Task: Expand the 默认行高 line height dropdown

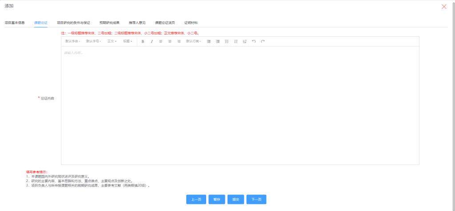Action: [x=193, y=41]
